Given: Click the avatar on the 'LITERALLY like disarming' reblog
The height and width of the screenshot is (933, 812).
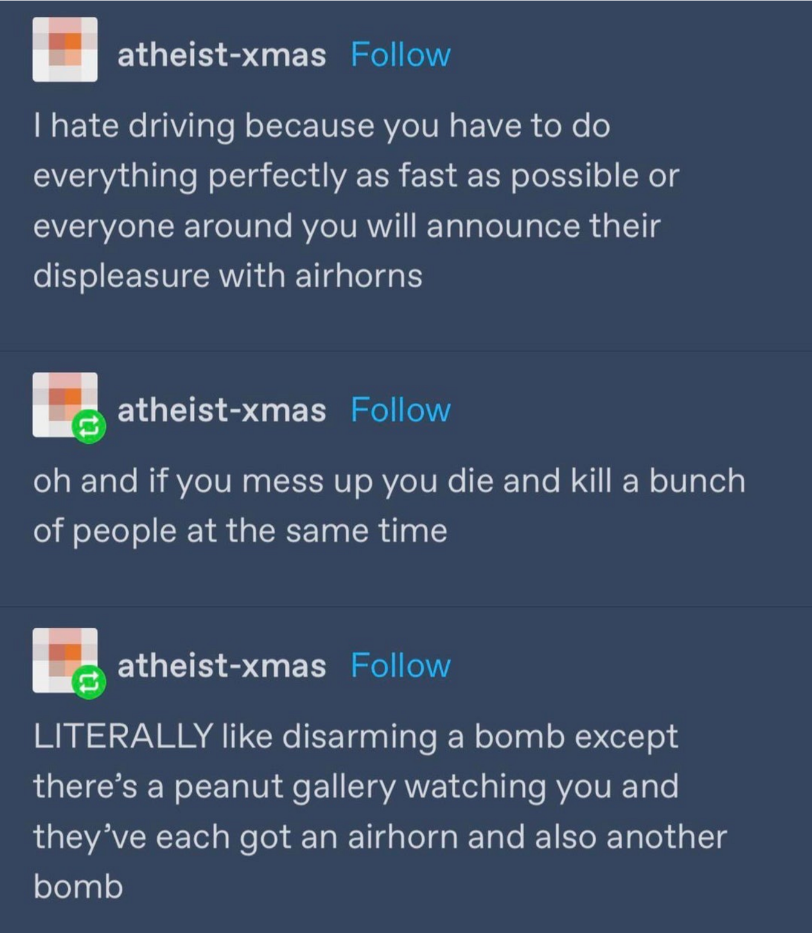Looking at the screenshot, I should click(65, 660).
